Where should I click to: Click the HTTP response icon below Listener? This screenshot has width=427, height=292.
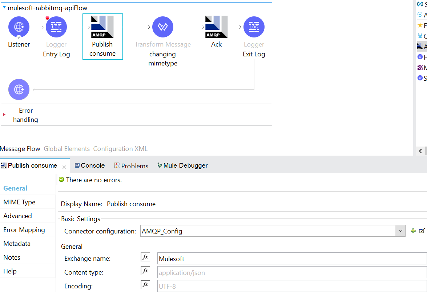[x=19, y=89]
